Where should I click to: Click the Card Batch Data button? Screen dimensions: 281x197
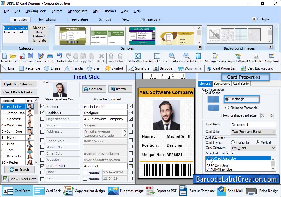coord(19,92)
